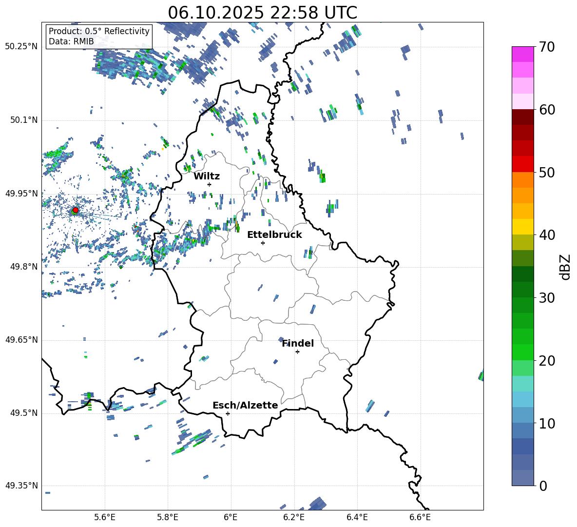Click the 6.6°E longitude label
This screenshot has width=577, height=527.
[x=420, y=517]
